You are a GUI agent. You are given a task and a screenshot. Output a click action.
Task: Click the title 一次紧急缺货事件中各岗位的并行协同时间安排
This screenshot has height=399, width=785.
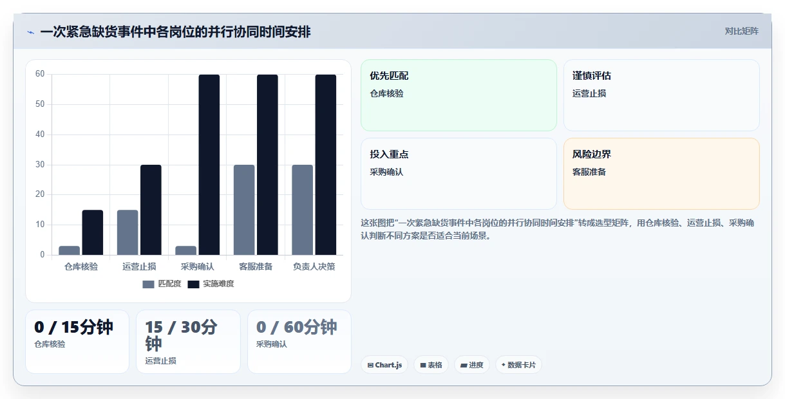pos(175,32)
